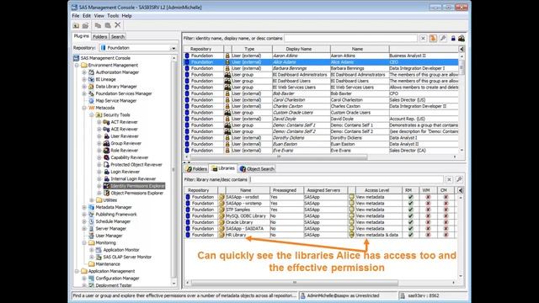Viewport: 539px width, 303px height.
Task: Switch to the Search tab in left pane
Action: 118,37
